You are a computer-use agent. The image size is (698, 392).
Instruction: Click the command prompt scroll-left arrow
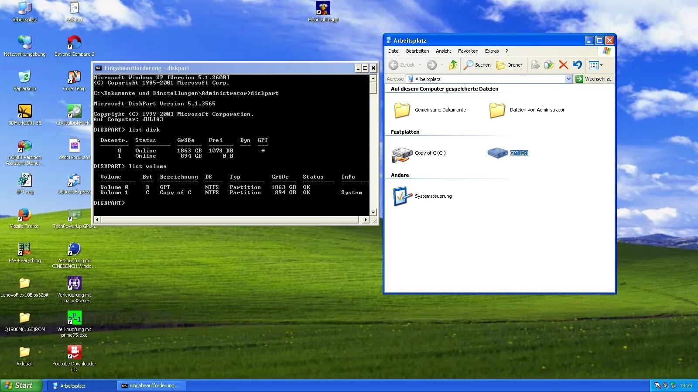97,220
